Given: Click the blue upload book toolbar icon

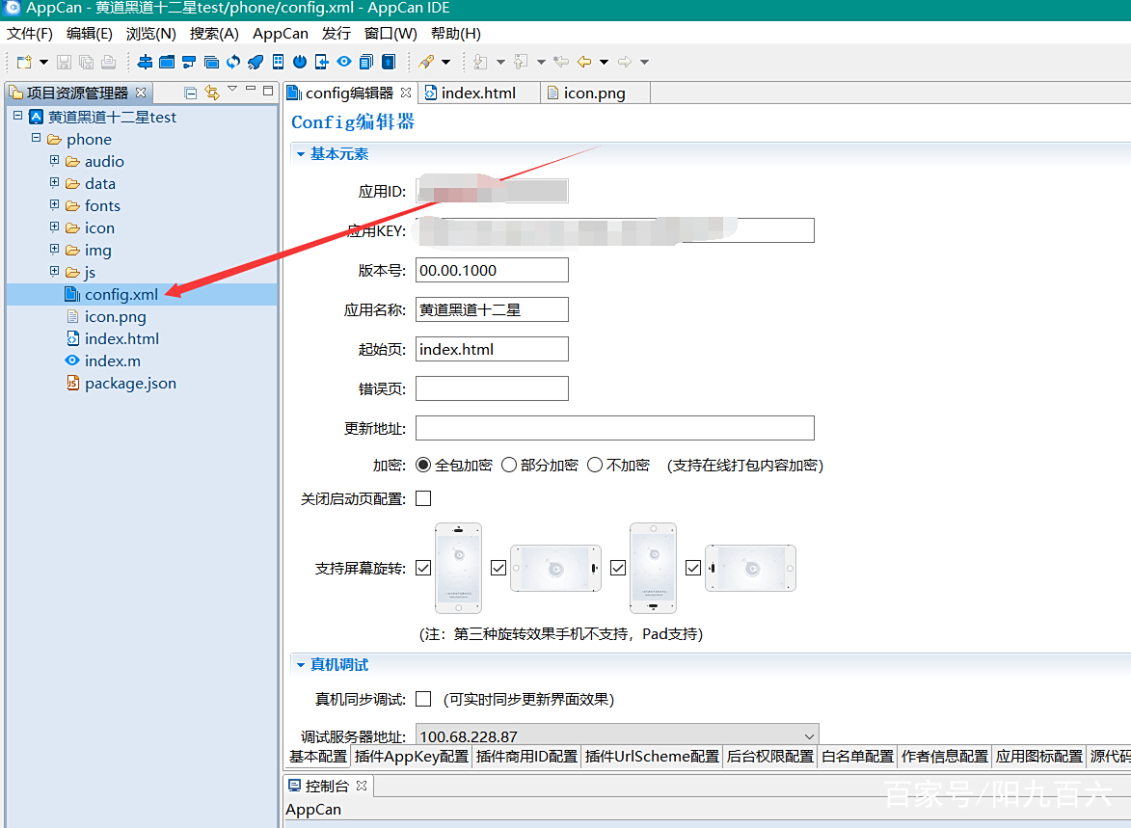Looking at the screenshot, I should [389, 62].
